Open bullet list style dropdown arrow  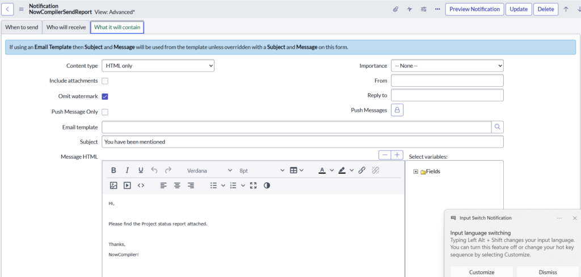tap(223, 186)
